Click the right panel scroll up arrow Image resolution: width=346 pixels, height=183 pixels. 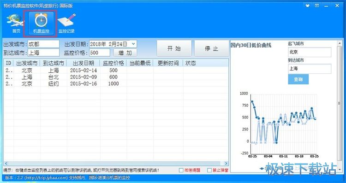pyautogui.click(x=340, y=43)
